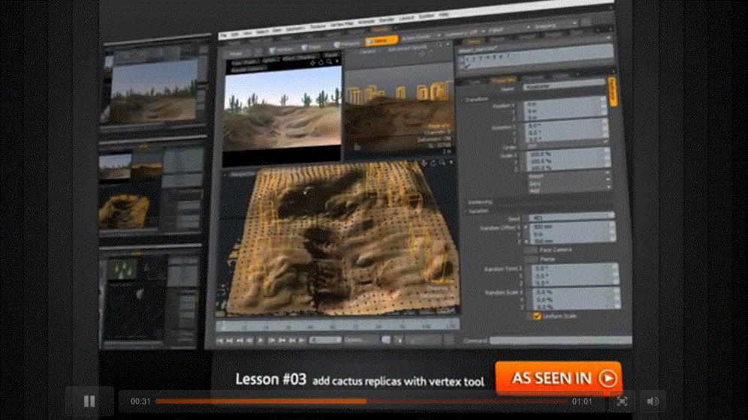
Task: Select the top-left desert scene thumbnail
Action: click(x=153, y=91)
